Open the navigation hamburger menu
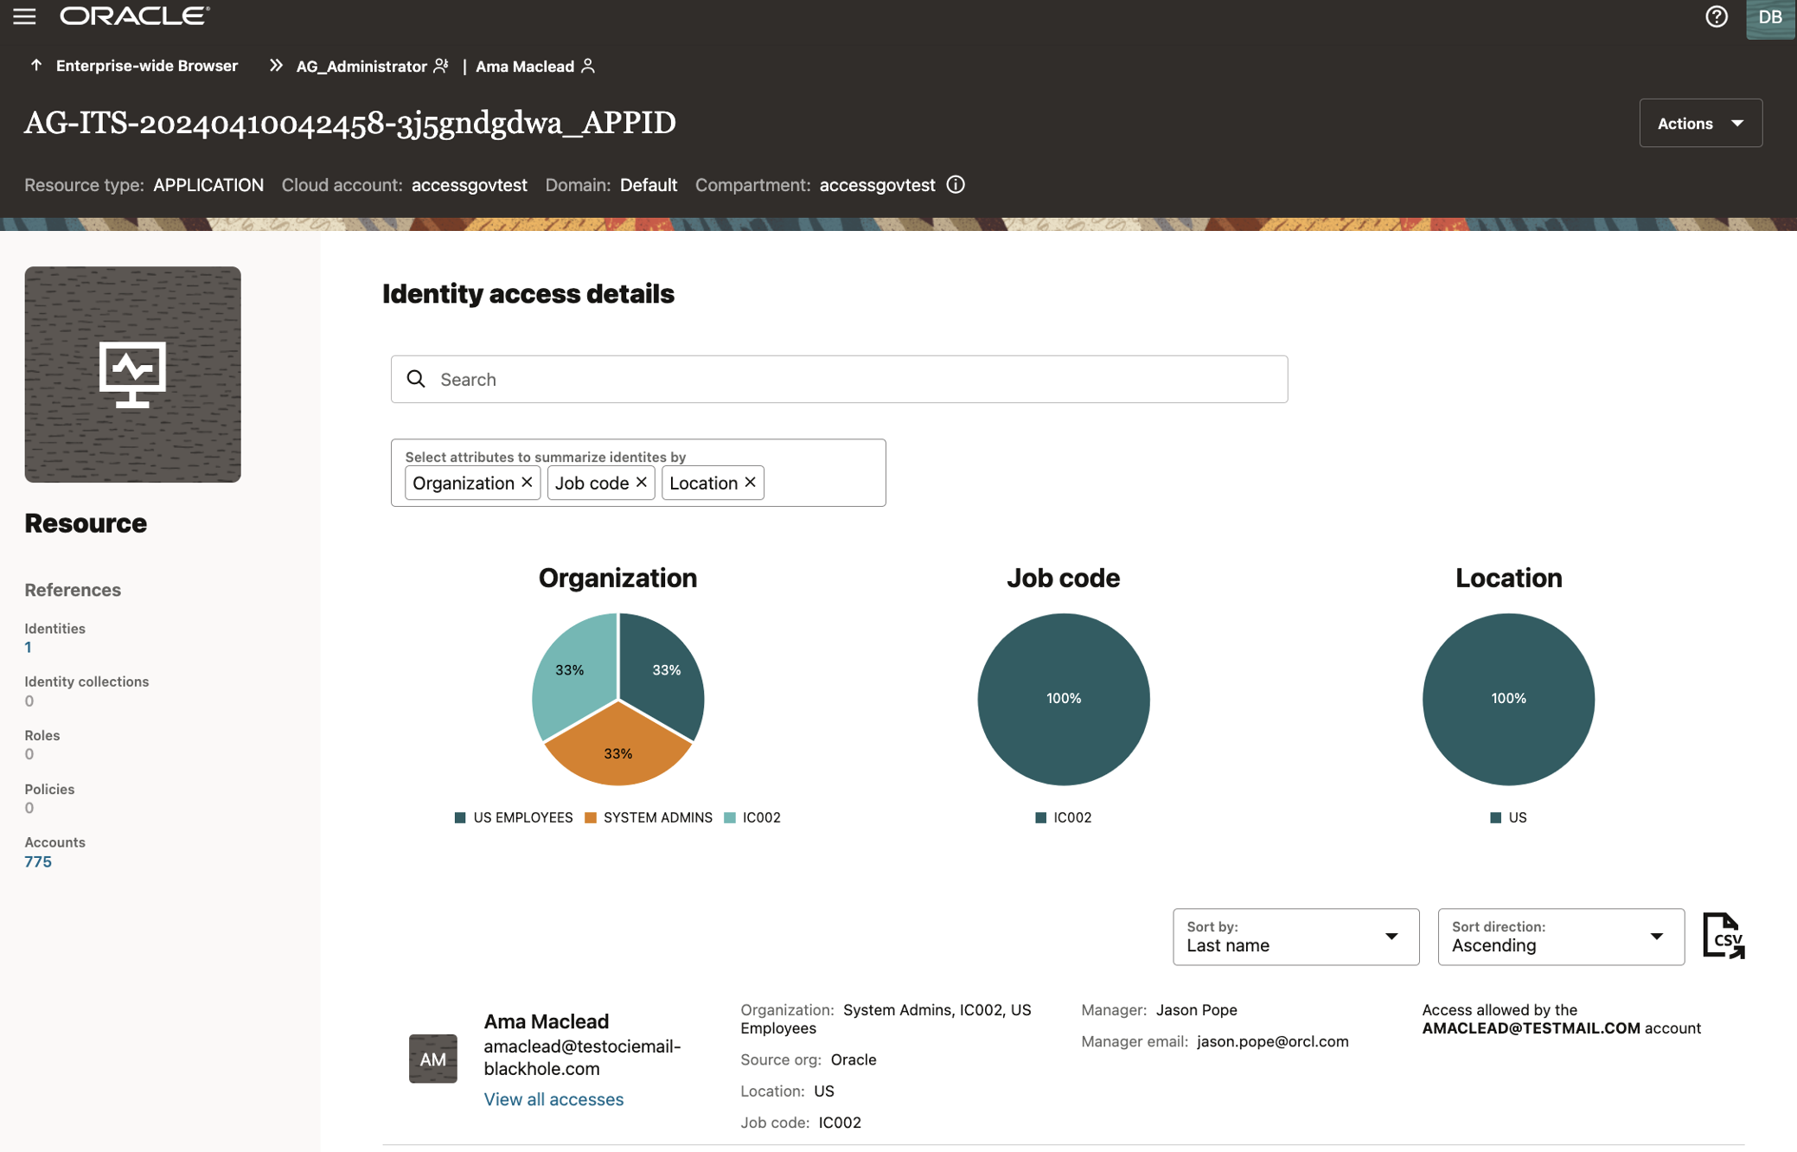 (23, 16)
